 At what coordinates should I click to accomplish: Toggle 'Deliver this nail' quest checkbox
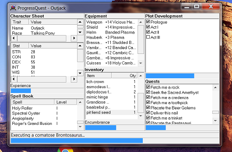[x=148, y=113]
